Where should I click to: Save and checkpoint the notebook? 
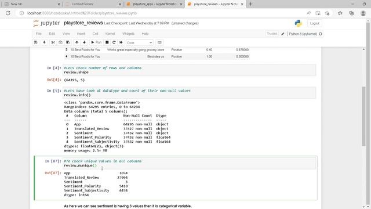point(36,42)
